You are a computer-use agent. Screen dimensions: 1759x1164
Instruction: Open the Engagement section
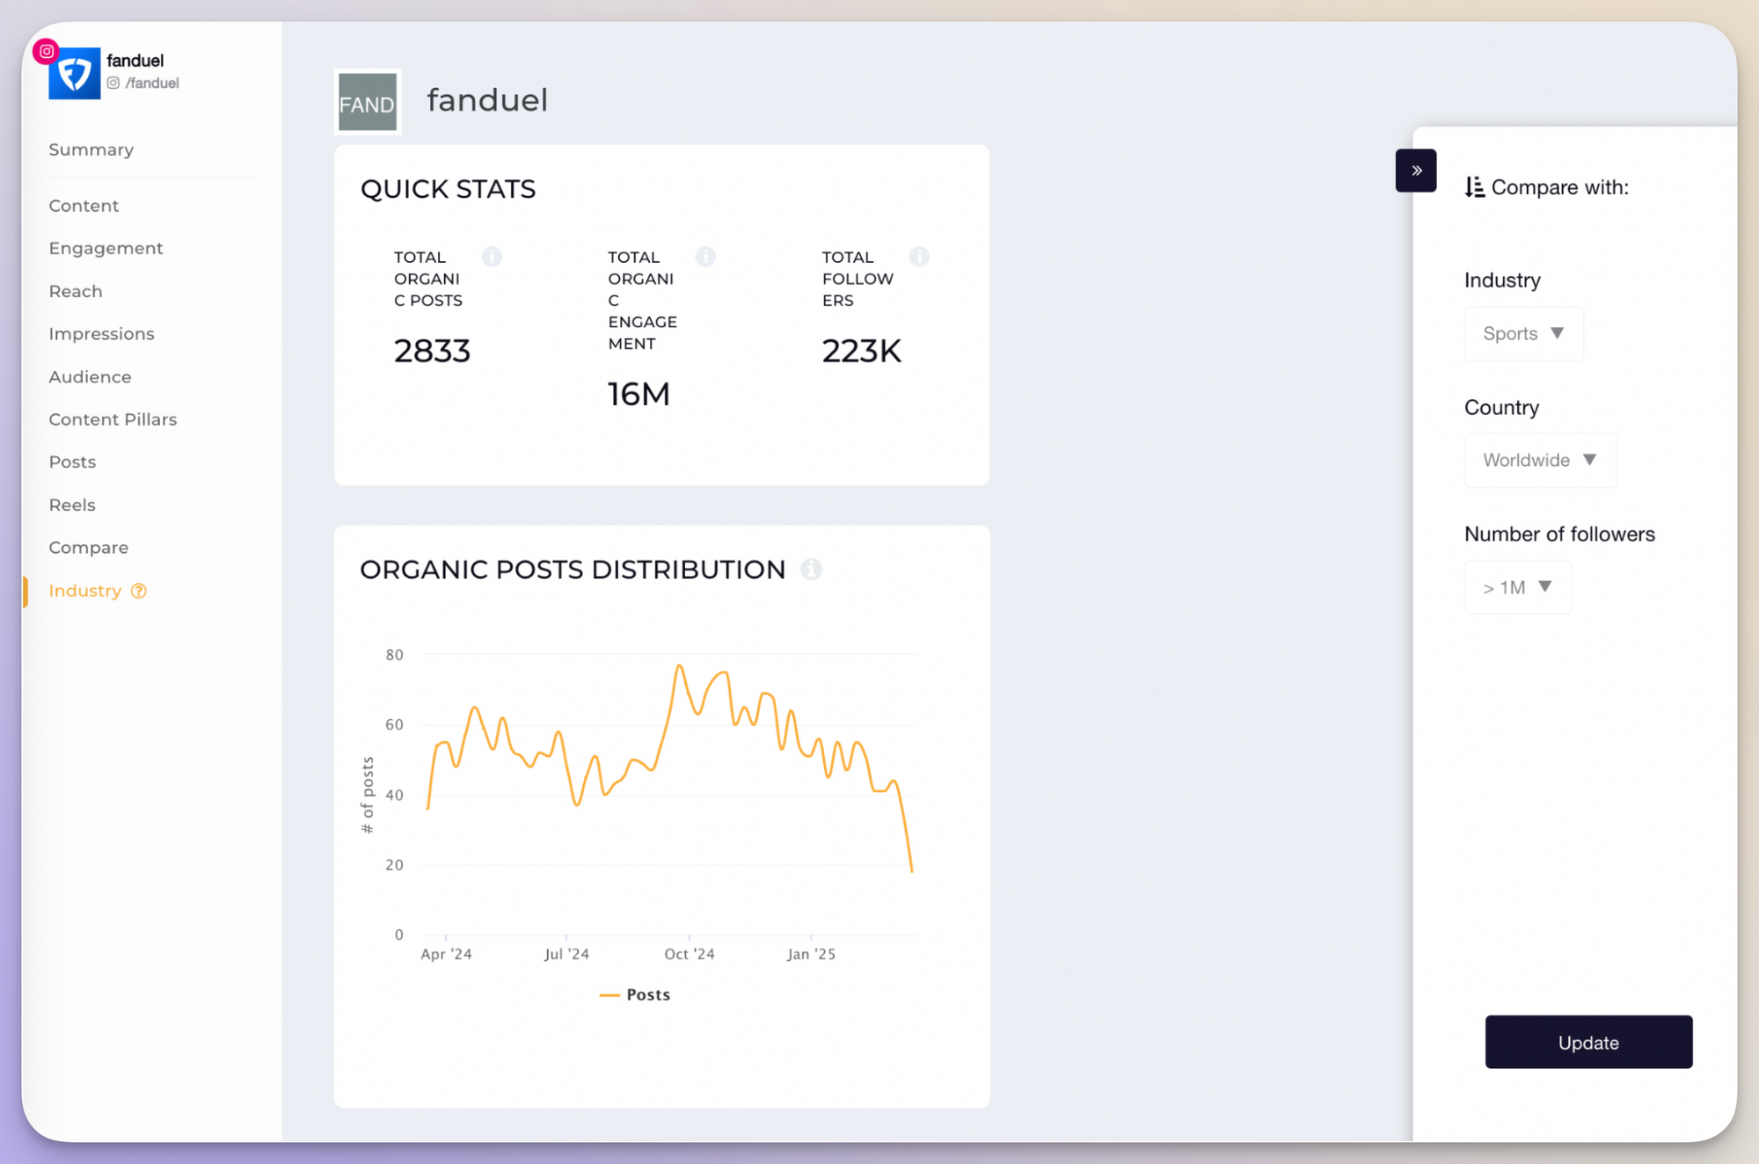click(x=106, y=249)
